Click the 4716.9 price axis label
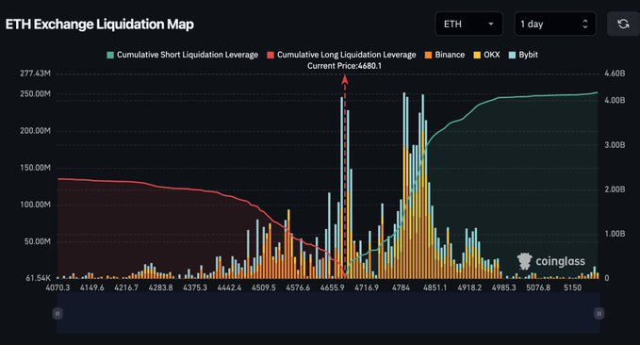Viewport: 640px width, 345px height. [366, 287]
